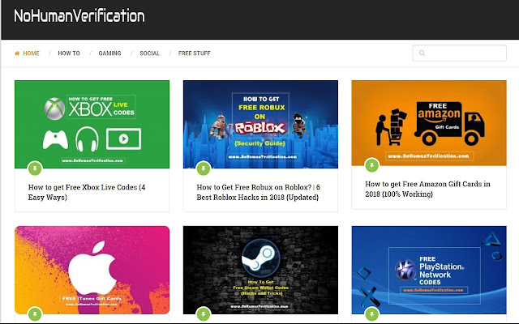The width and height of the screenshot is (519, 324).
Task: Open the PlayStation Network Codes thumbnail
Action: (429, 270)
